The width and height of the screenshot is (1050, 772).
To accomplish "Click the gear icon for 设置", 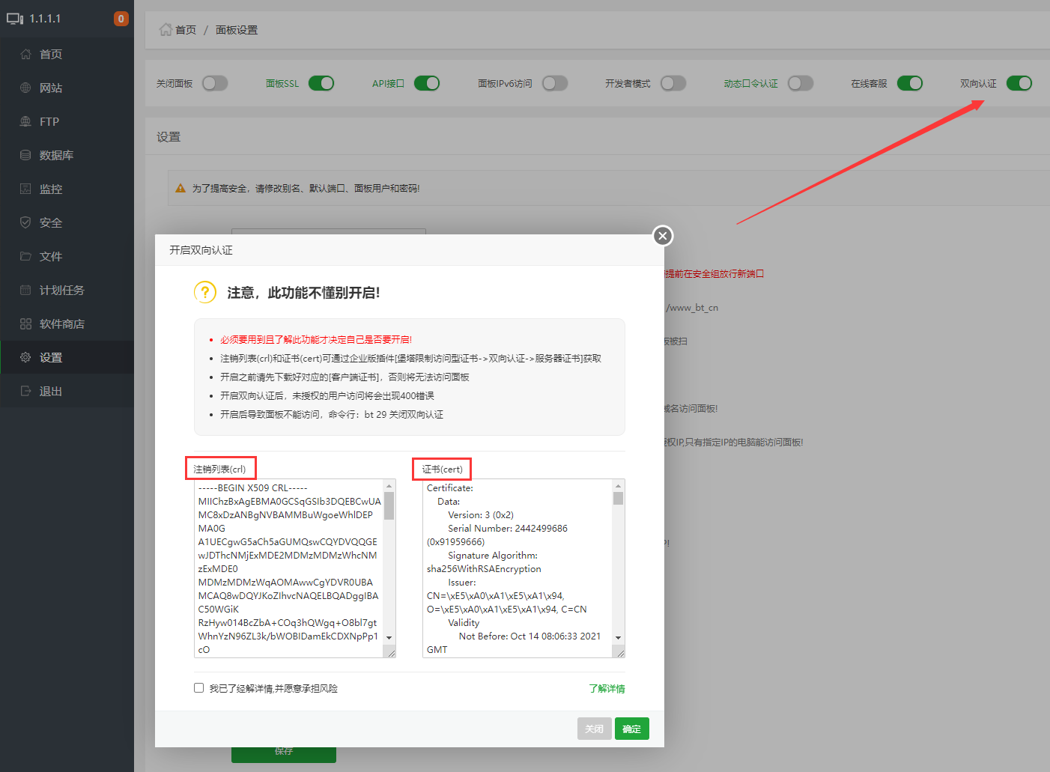I will click(25, 357).
